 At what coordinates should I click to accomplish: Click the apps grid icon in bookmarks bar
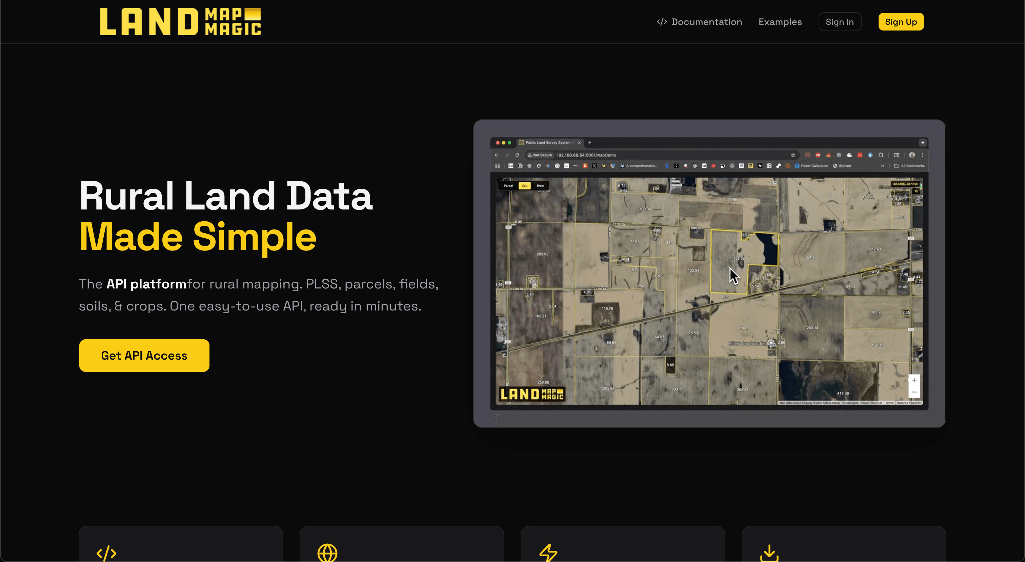pyautogui.click(x=497, y=166)
